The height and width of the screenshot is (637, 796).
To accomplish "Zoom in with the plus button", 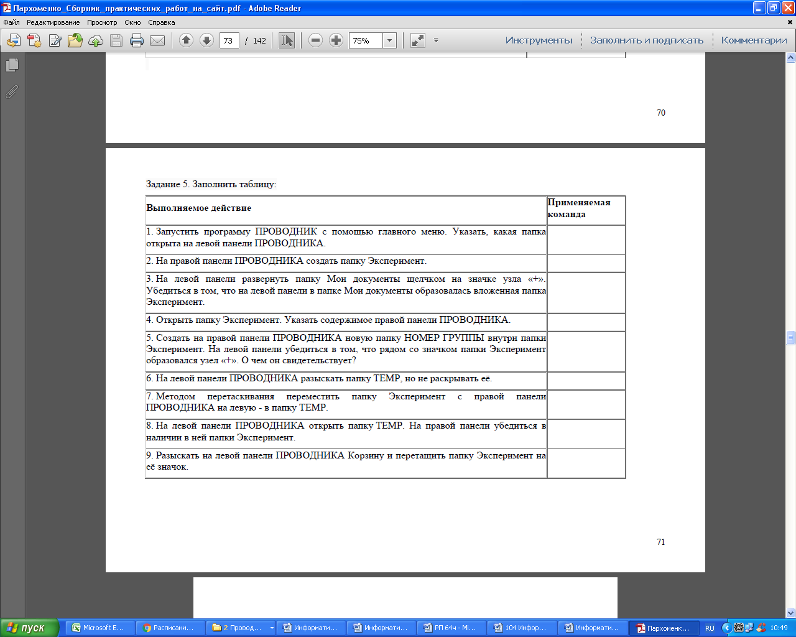I will pos(336,40).
